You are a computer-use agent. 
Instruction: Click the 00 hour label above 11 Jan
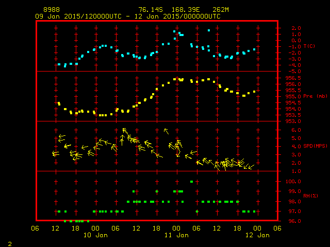coord(176,228)
